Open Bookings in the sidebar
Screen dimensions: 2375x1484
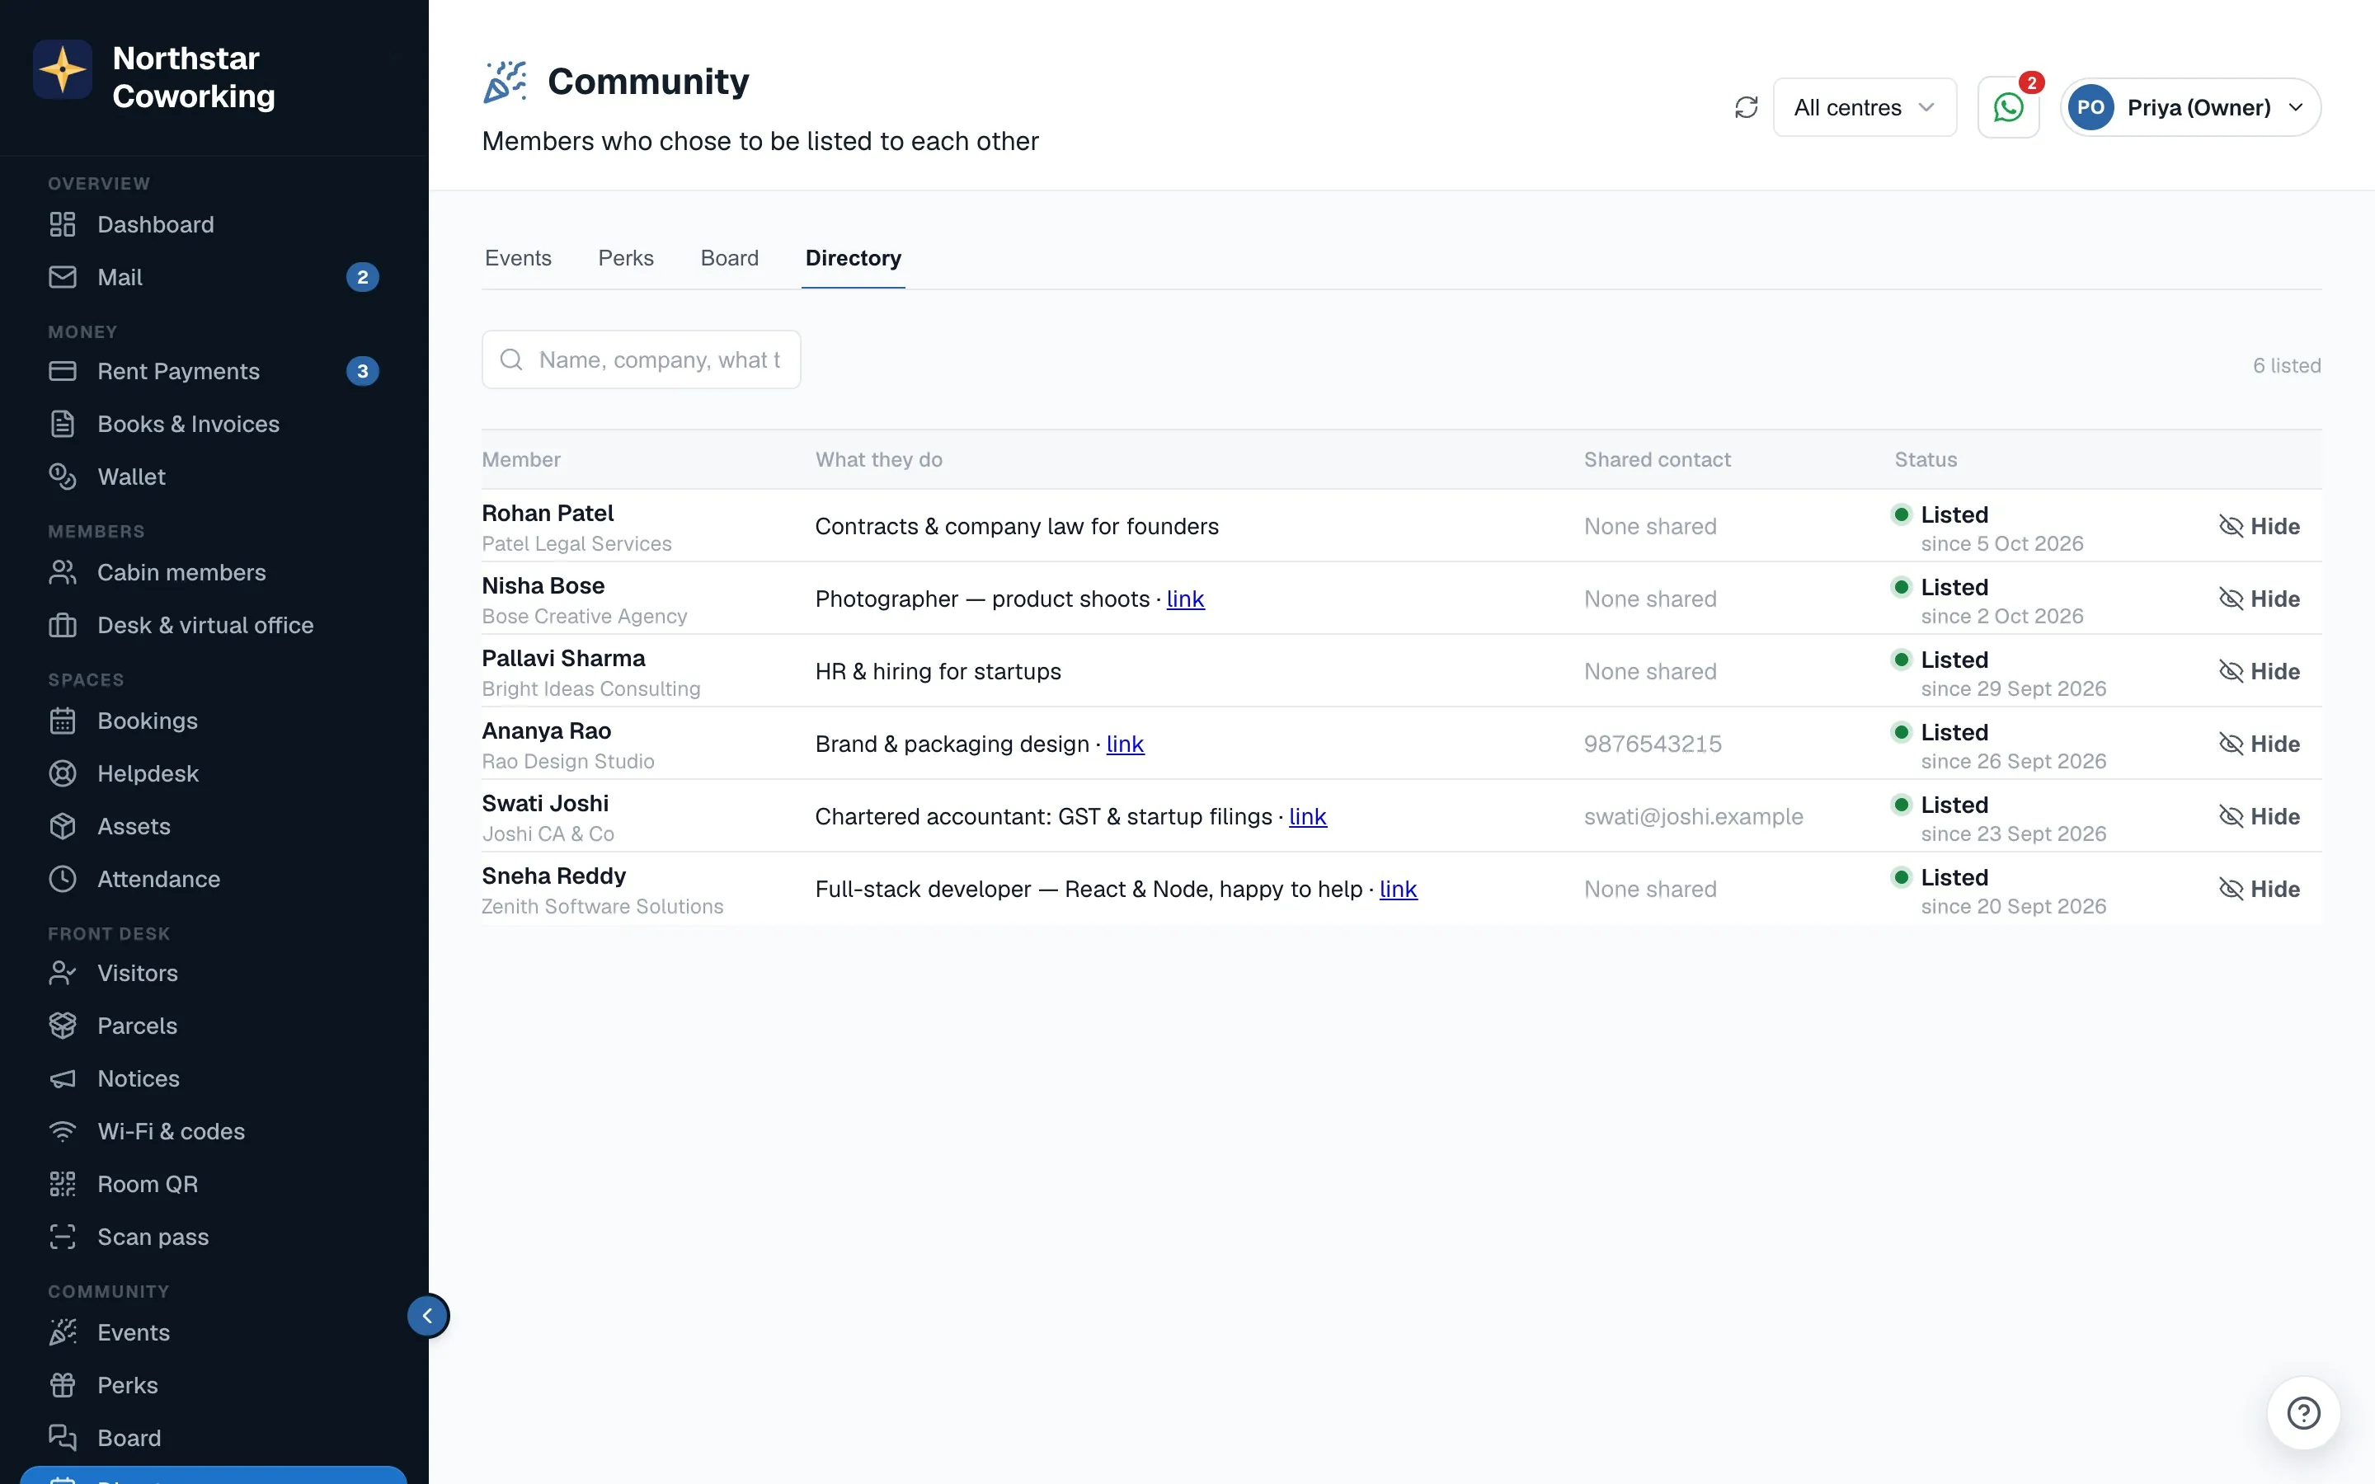pyautogui.click(x=213, y=721)
